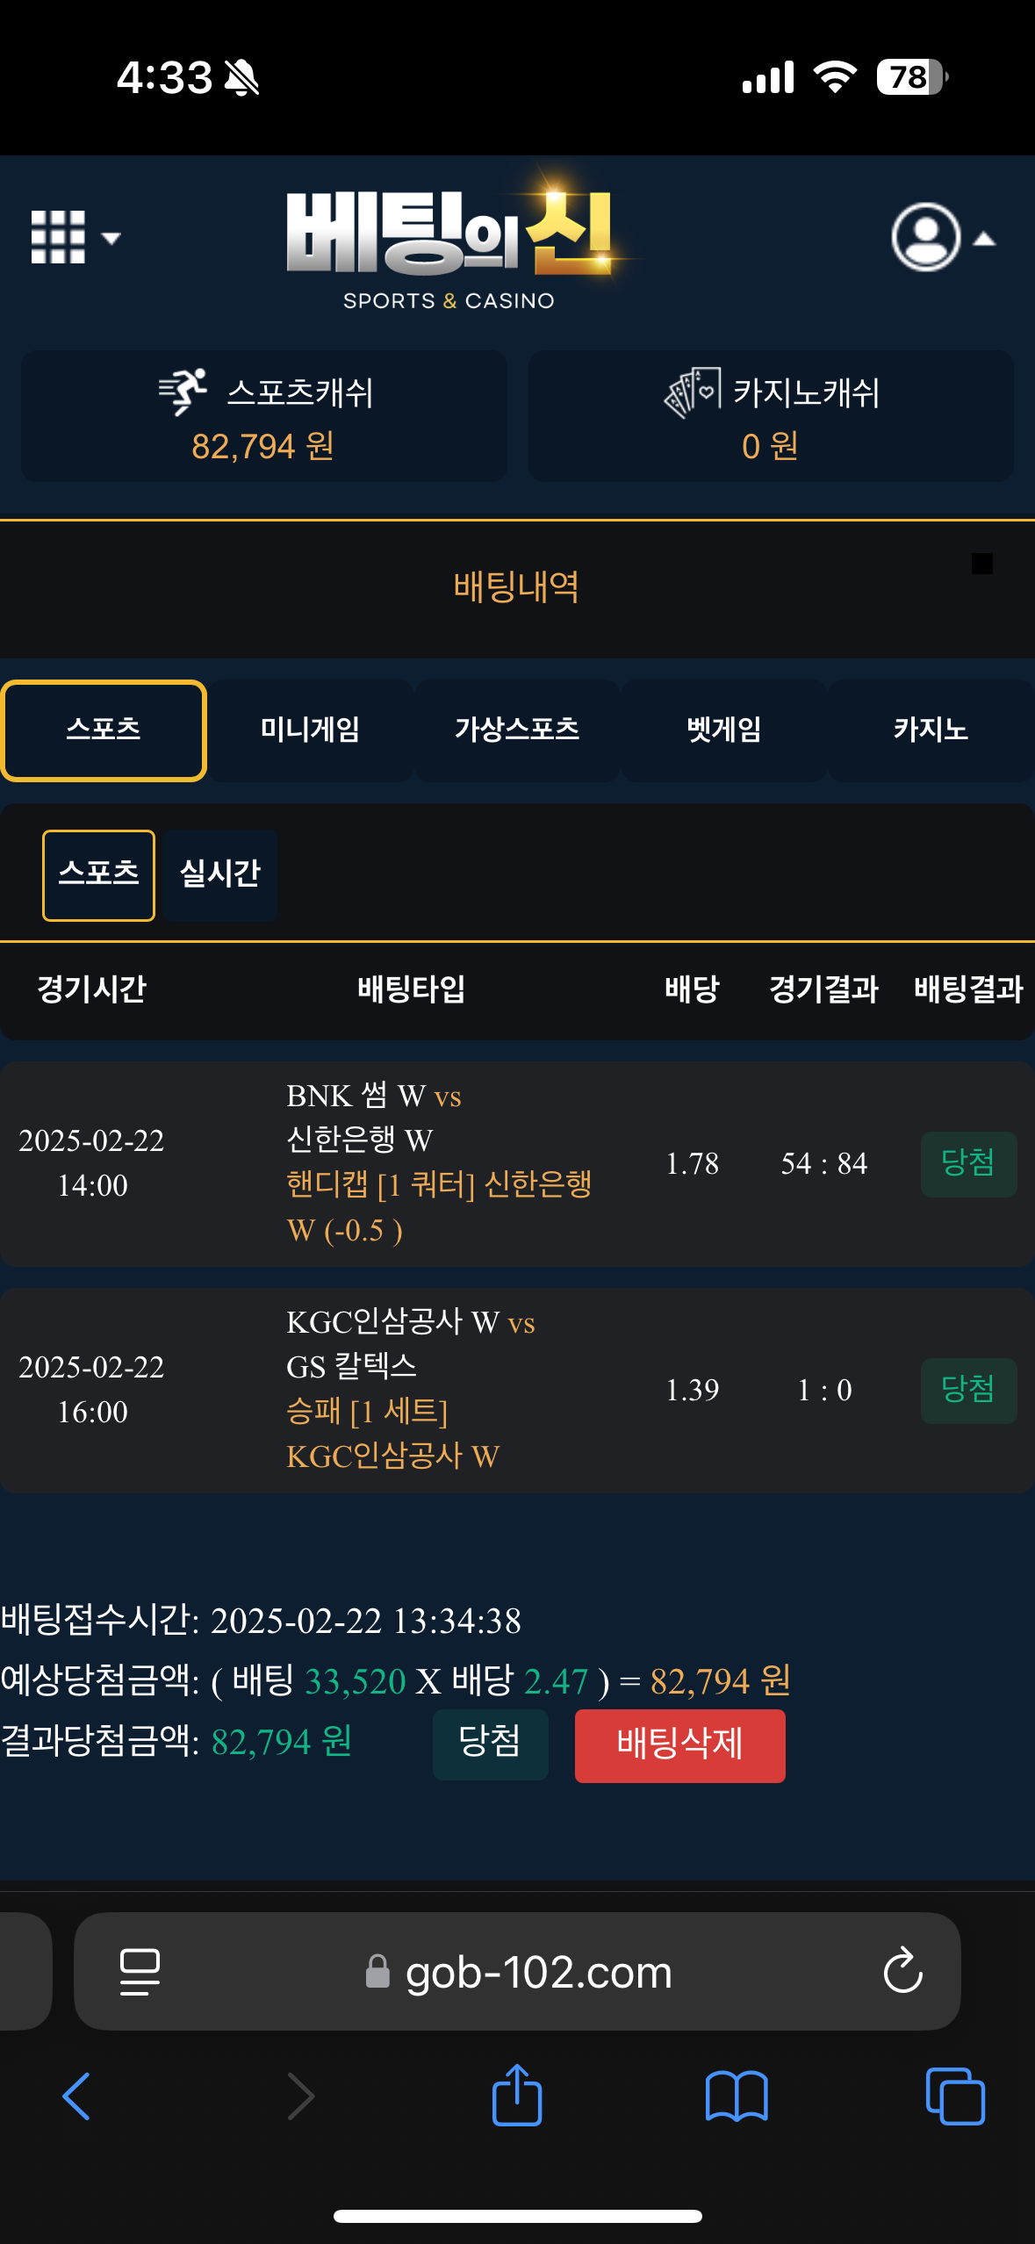1035x2244 pixels.
Task: Open the grid menu icon
Action: (58, 237)
